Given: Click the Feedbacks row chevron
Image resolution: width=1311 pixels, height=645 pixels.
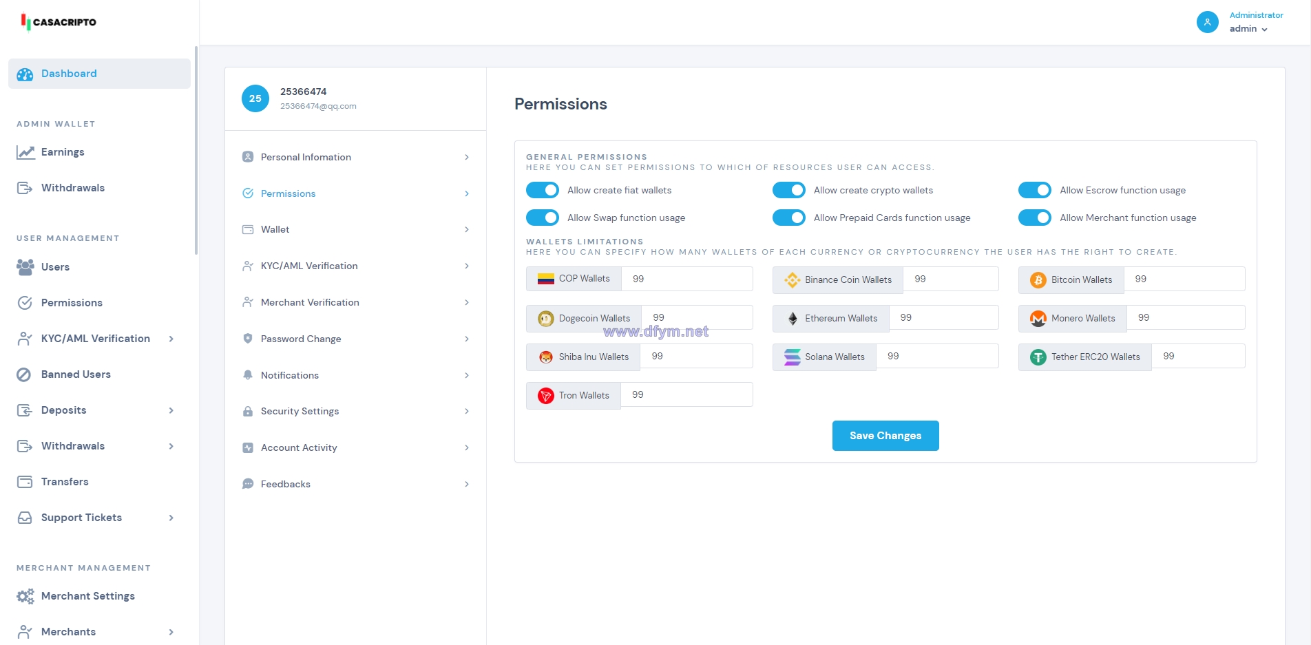Looking at the screenshot, I should pos(467,484).
